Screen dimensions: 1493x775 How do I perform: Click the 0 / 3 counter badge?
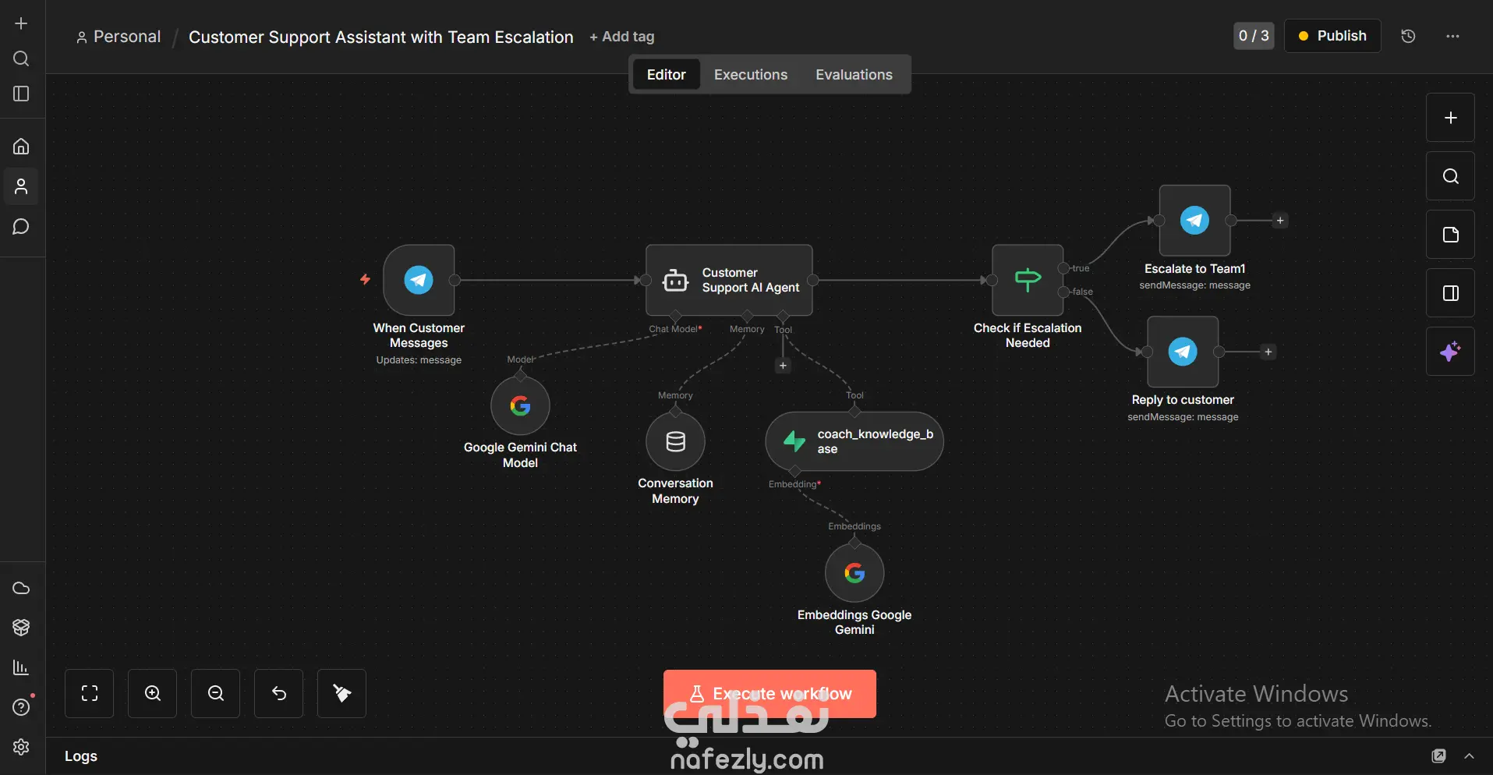(1254, 36)
